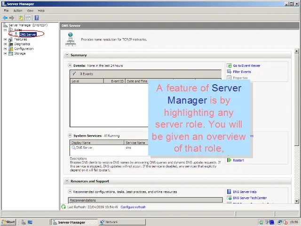Viewport: 301px width, 226px height.
Task: Click the Display Name column header
Action: (x=97, y=143)
